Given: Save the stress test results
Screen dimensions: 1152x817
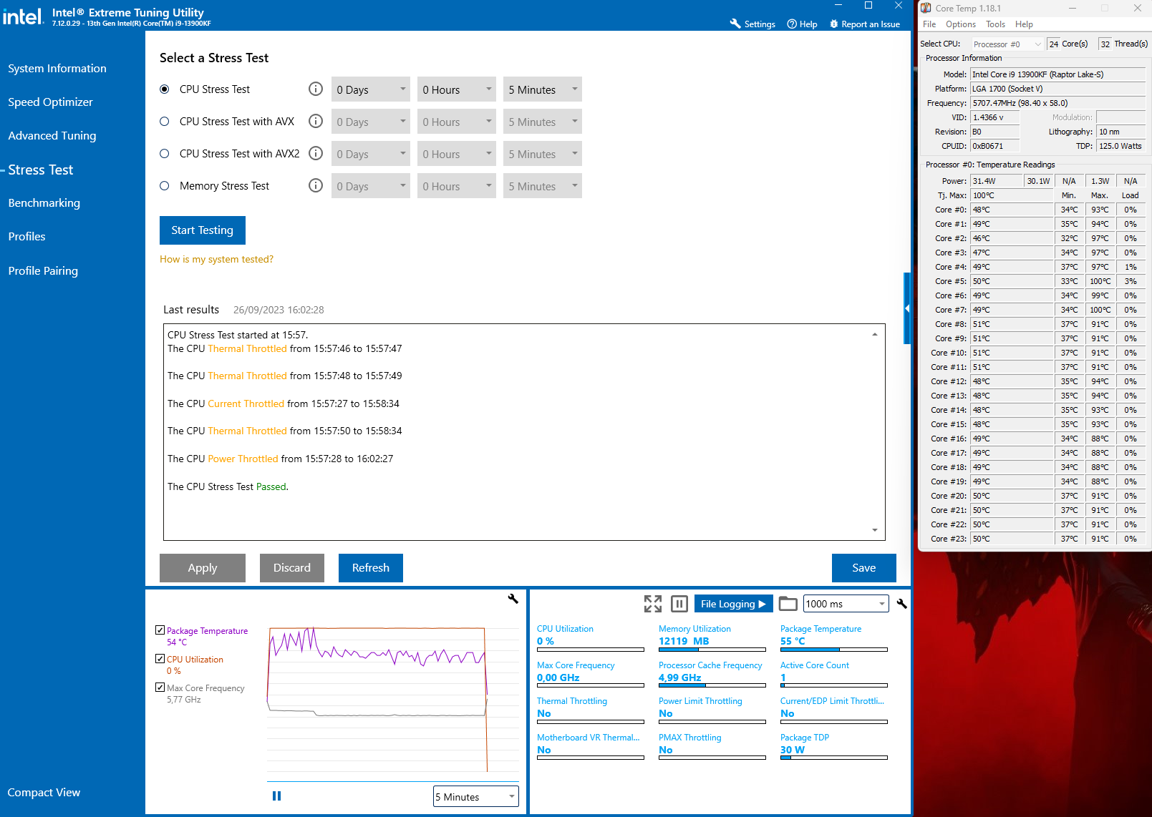Looking at the screenshot, I should tap(864, 568).
